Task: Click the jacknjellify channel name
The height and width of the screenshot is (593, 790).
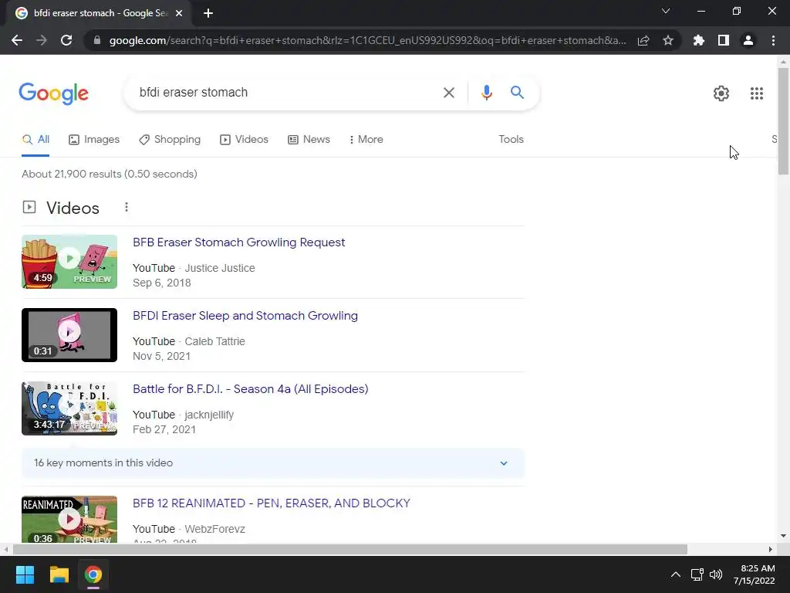Action: coord(209,415)
